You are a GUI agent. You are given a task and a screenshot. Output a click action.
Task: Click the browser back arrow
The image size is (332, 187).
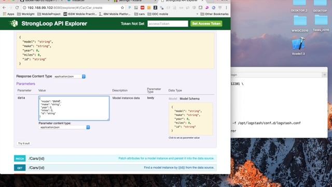click(x=4, y=8)
